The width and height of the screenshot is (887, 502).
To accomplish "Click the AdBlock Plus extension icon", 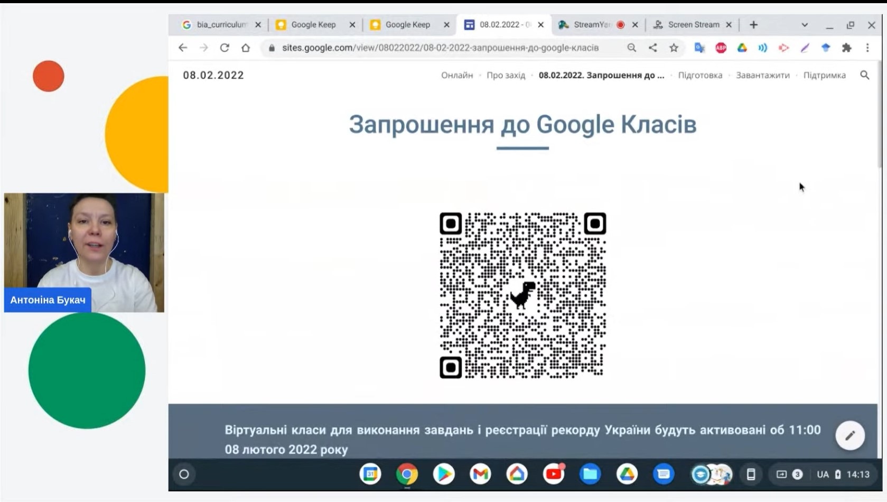I will coord(721,48).
